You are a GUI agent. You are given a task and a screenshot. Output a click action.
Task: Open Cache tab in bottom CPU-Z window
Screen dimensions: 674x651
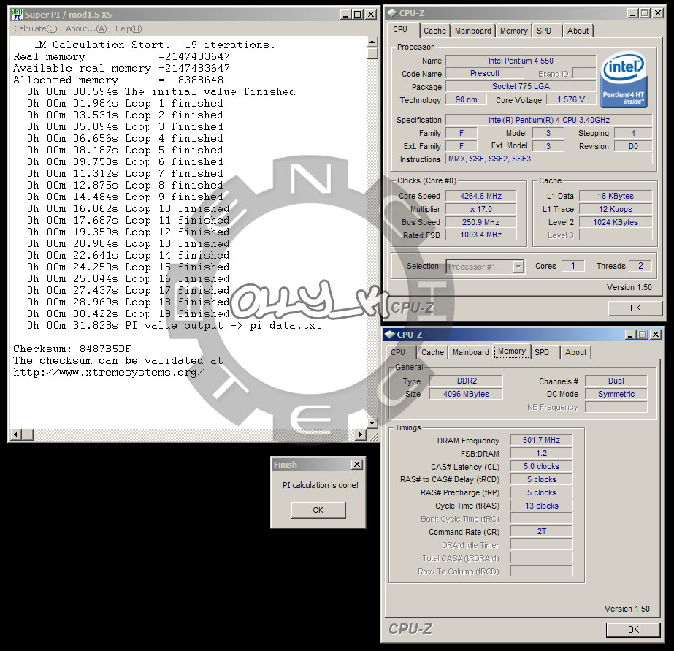(x=432, y=352)
